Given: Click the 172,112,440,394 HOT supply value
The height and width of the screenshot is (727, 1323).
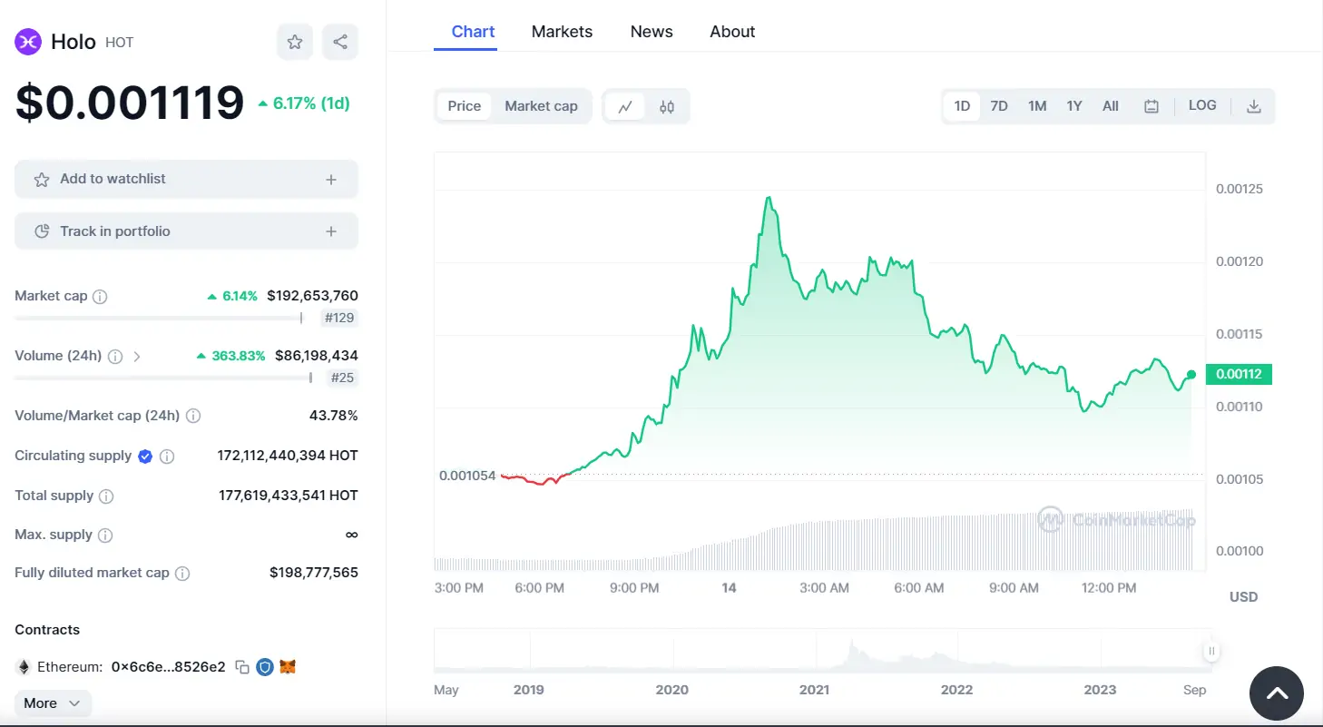Looking at the screenshot, I should pyautogui.click(x=288, y=456).
